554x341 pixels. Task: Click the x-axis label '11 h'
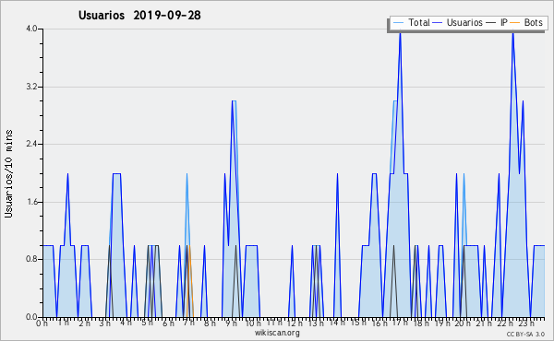tap(274, 323)
